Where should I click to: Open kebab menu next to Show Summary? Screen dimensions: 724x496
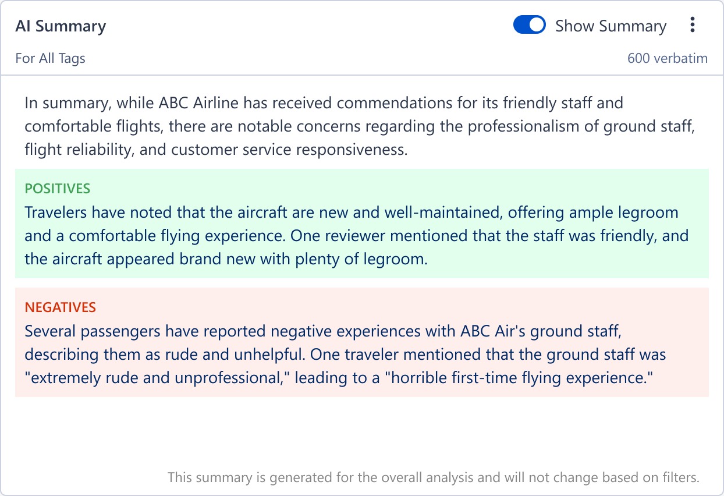point(692,24)
